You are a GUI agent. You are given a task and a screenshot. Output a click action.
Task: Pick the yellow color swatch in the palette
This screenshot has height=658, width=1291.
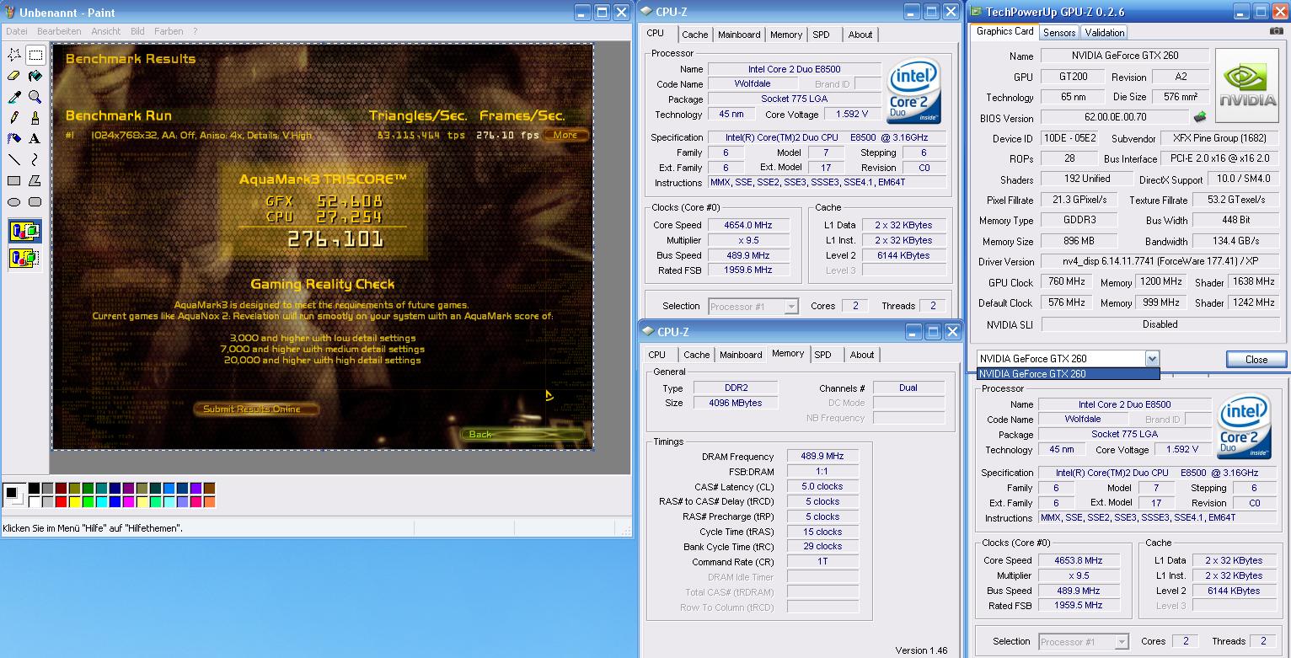tap(74, 502)
